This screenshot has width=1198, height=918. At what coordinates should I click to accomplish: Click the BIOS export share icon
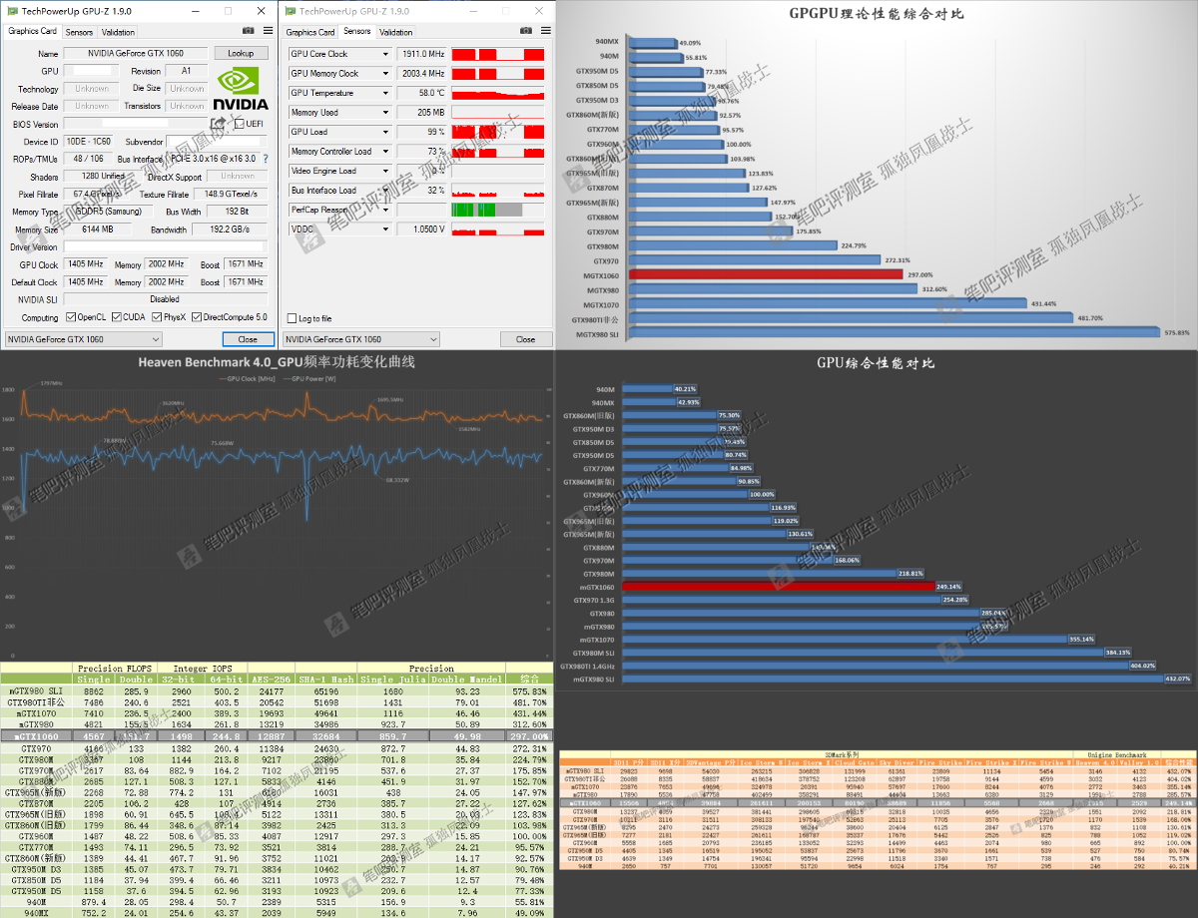219,124
